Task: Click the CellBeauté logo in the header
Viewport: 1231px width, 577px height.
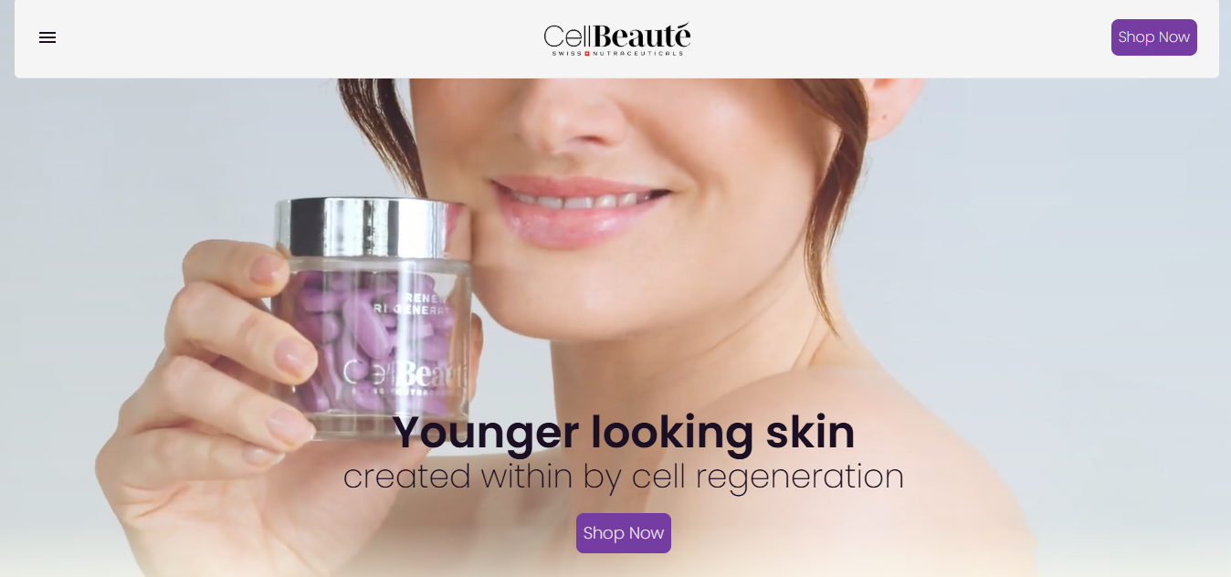Action: pyautogui.click(x=616, y=39)
